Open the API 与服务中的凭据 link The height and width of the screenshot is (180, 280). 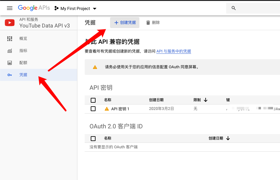[174, 51]
